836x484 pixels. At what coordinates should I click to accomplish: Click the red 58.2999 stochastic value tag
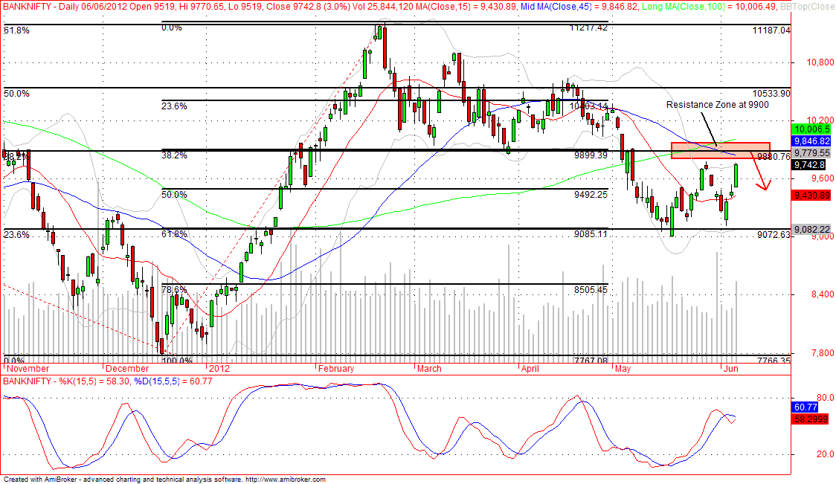click(x=811, y=419)
